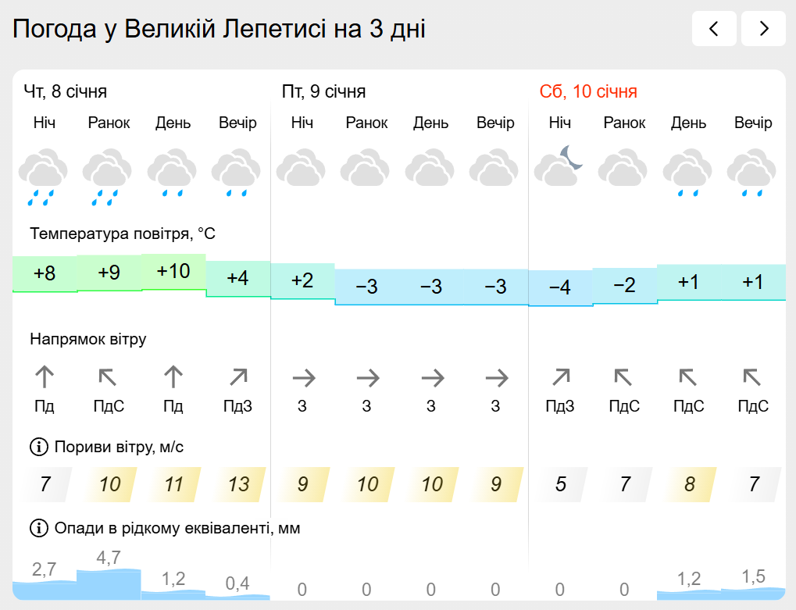Click Saturday morning wind direction arrow
The image size is (796, 610).
[624, 378]
